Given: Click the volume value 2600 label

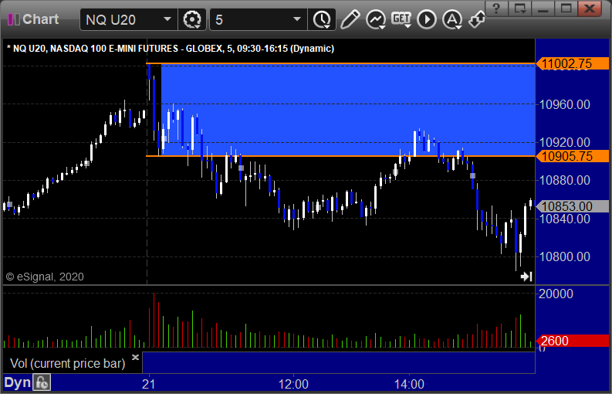Looking at the screenshot, I should (572, 341).
